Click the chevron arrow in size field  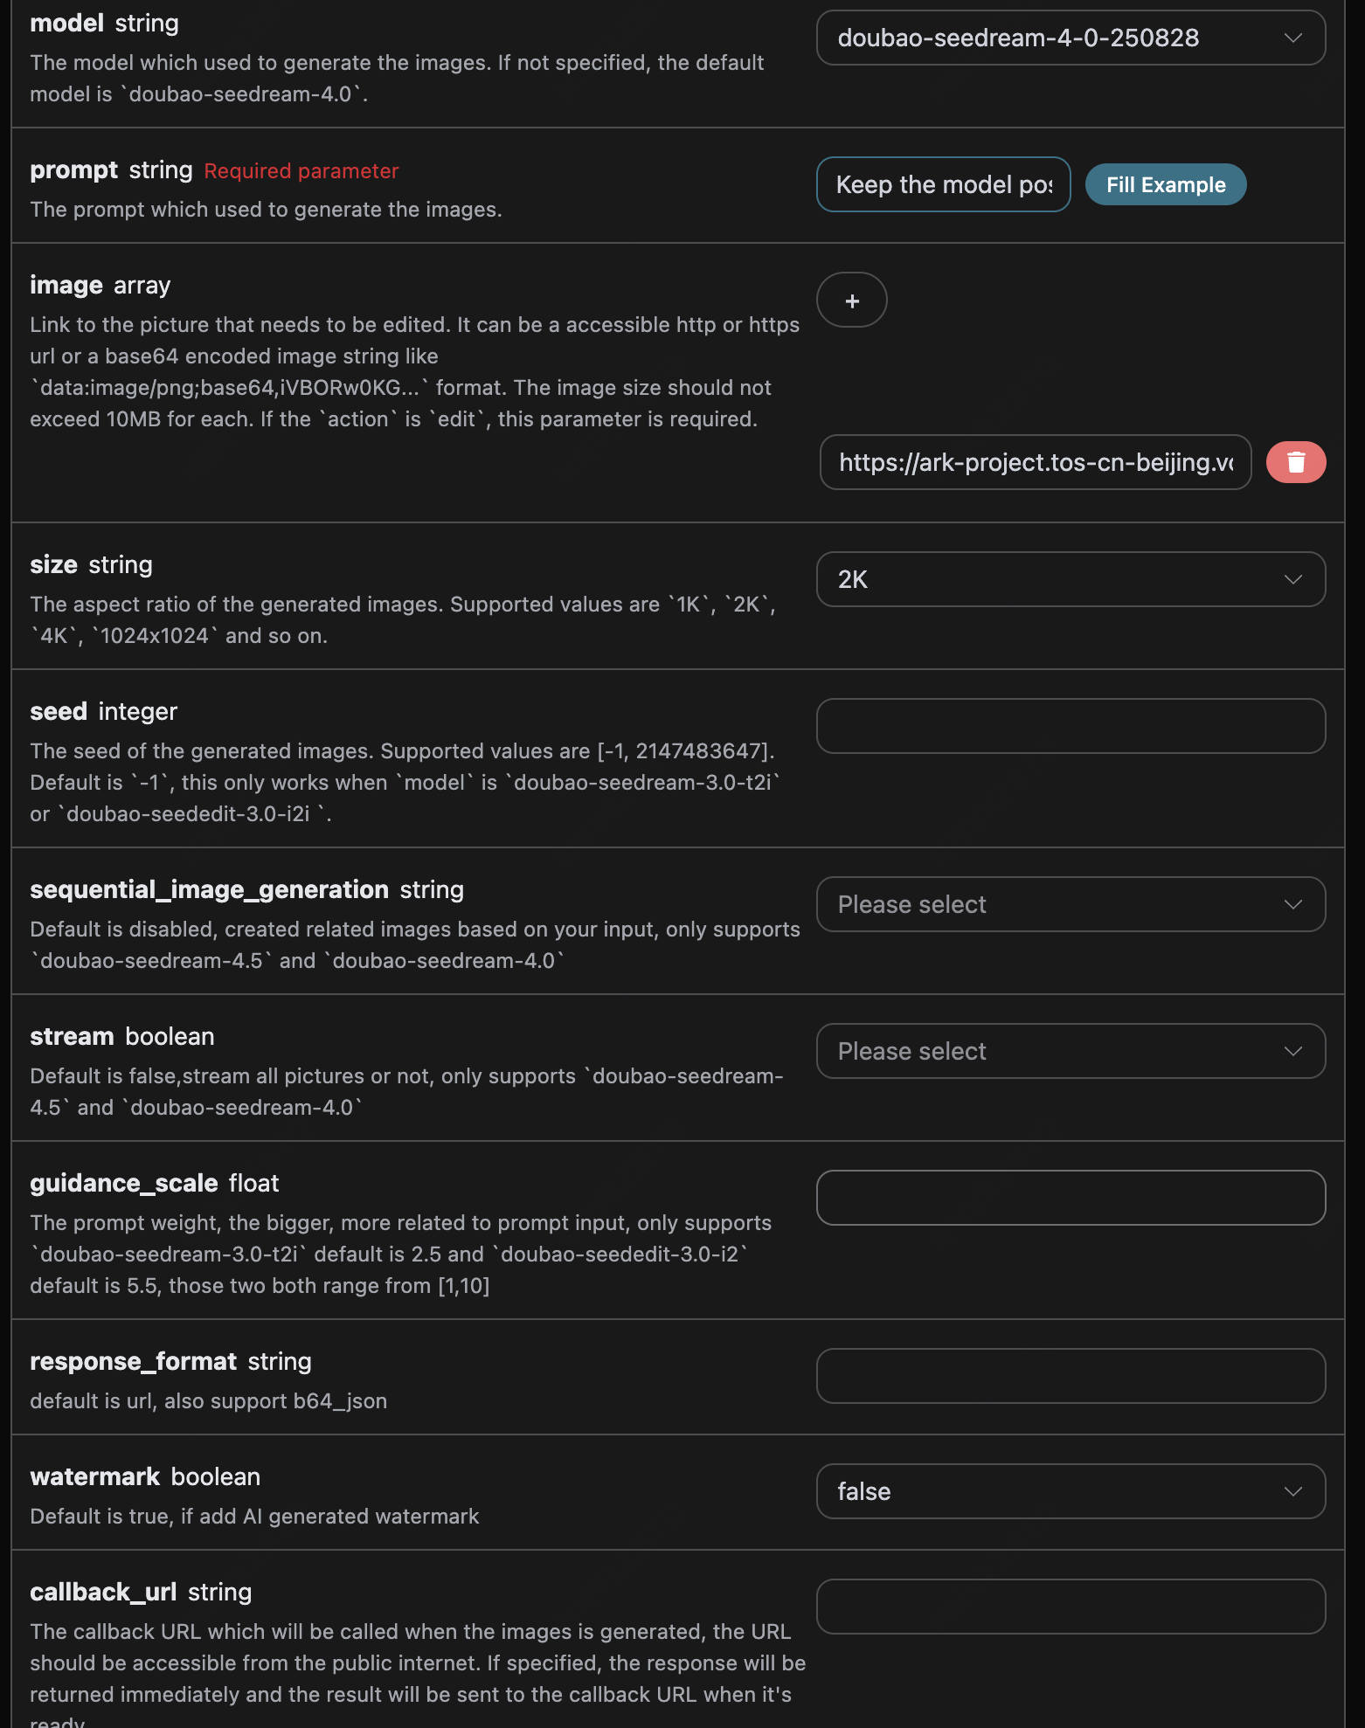pyautogui.click(x=1292, y=580)
